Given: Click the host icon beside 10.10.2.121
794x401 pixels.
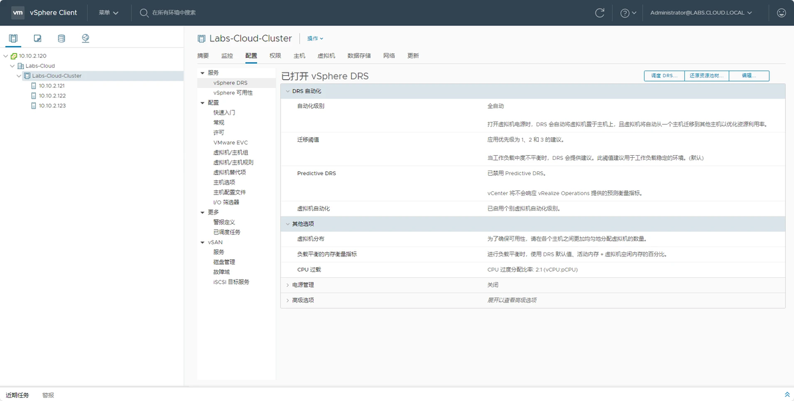Looking at the screenshot, I should pyautogui.click(x=34, y=85).
